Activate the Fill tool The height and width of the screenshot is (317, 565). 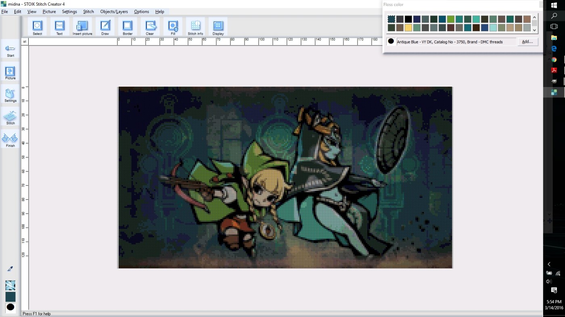pos(173,27)
